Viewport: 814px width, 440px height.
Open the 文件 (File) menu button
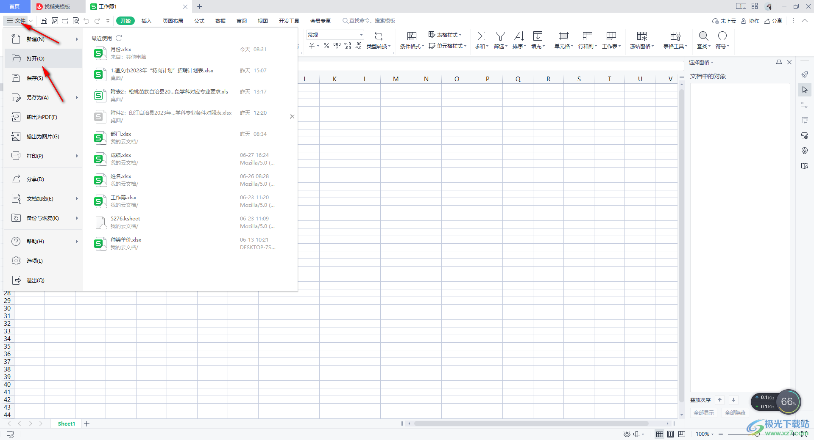pyautogui.click(x=16, y=20)
